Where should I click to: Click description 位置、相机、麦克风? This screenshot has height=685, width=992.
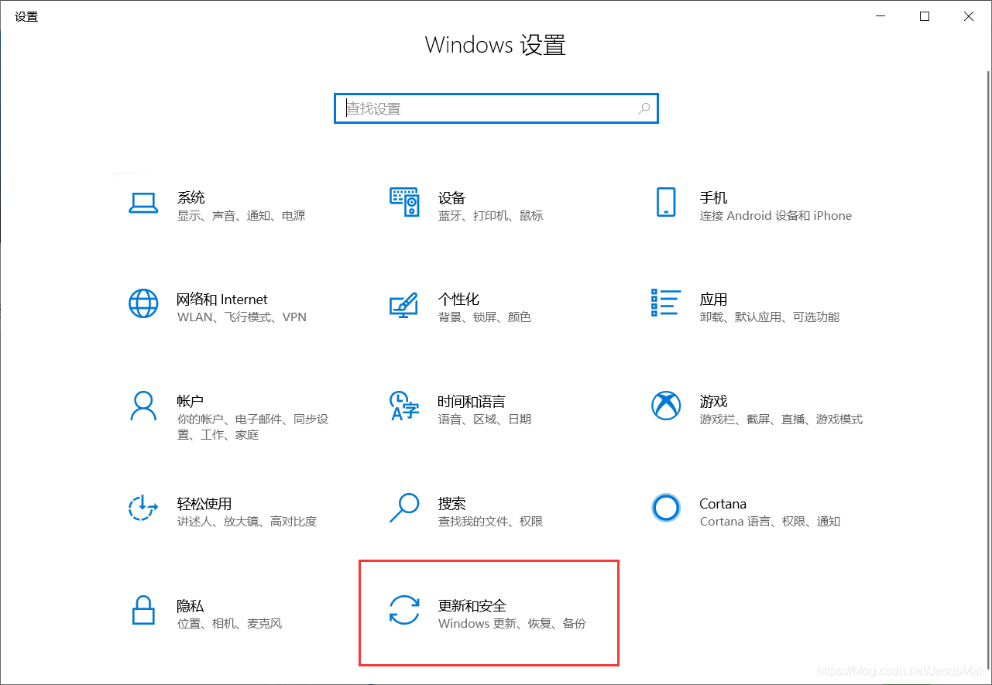(230, 624)
